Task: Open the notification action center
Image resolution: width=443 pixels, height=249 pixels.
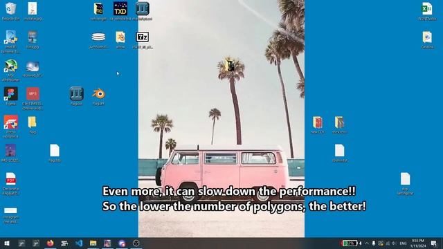Action: coord(434,243)
